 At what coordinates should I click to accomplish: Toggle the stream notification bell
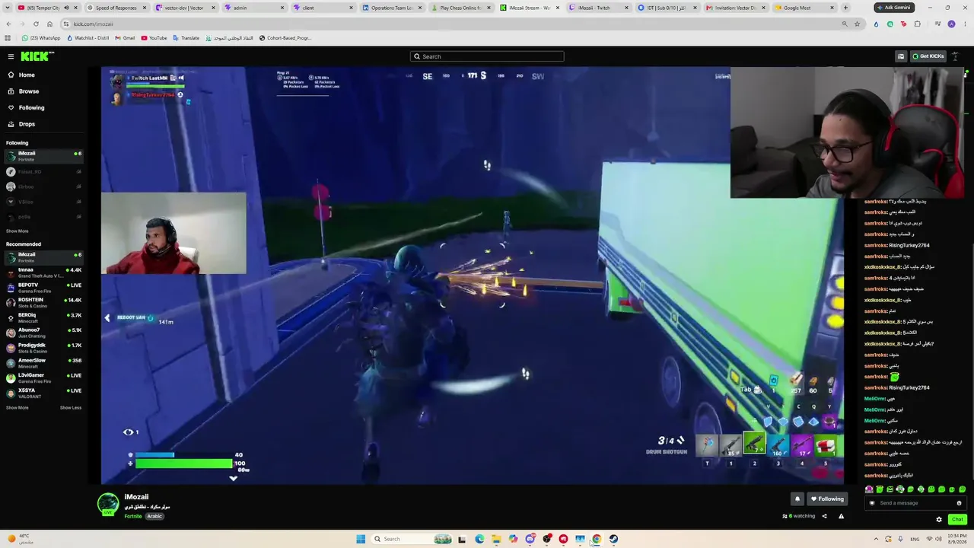[x=797, y=499]
